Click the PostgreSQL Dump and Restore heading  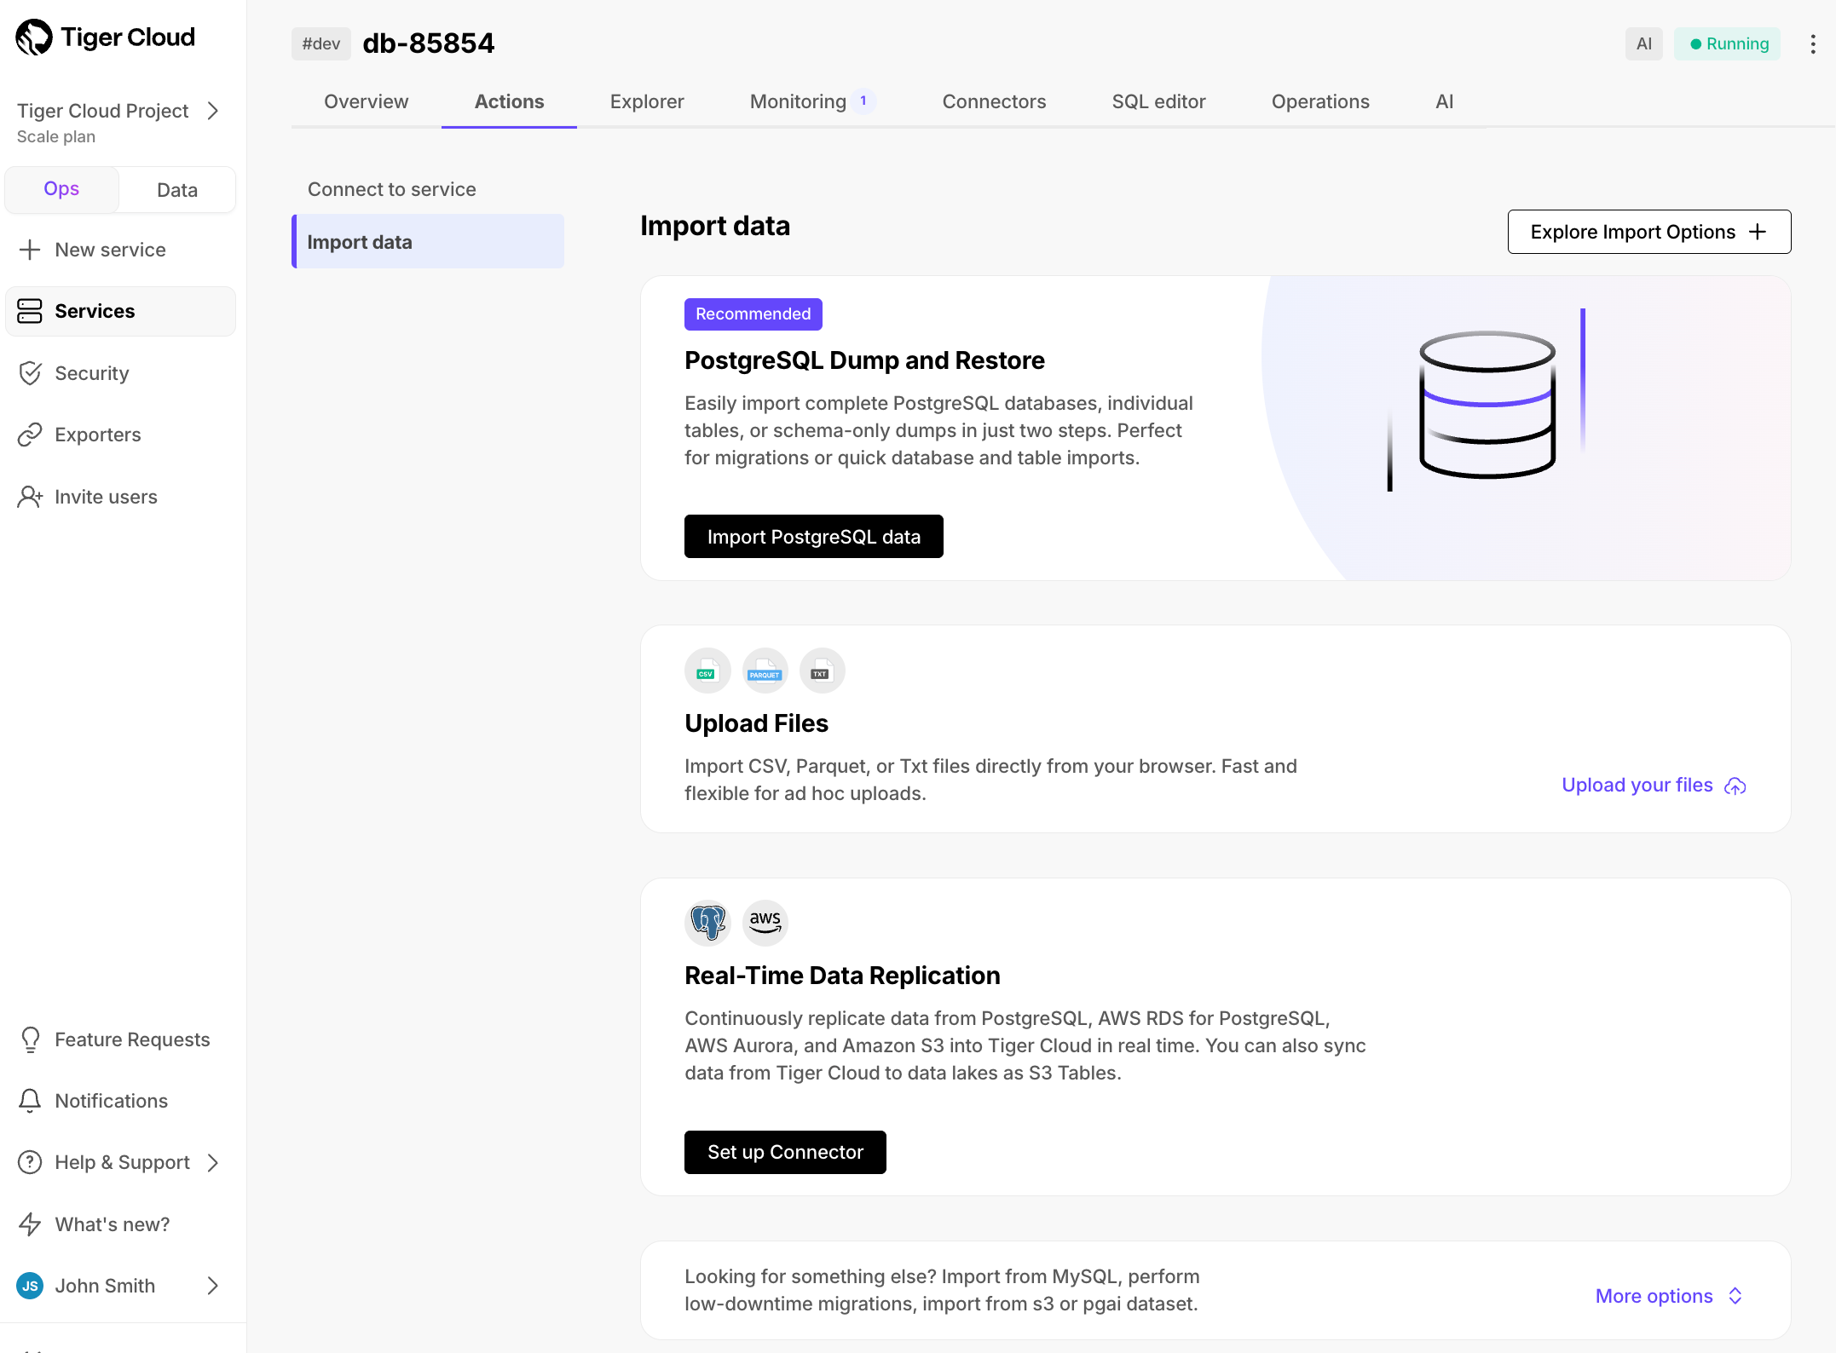click(x=864, y=360)
